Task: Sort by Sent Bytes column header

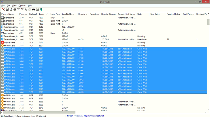Action: coord(155,14)
